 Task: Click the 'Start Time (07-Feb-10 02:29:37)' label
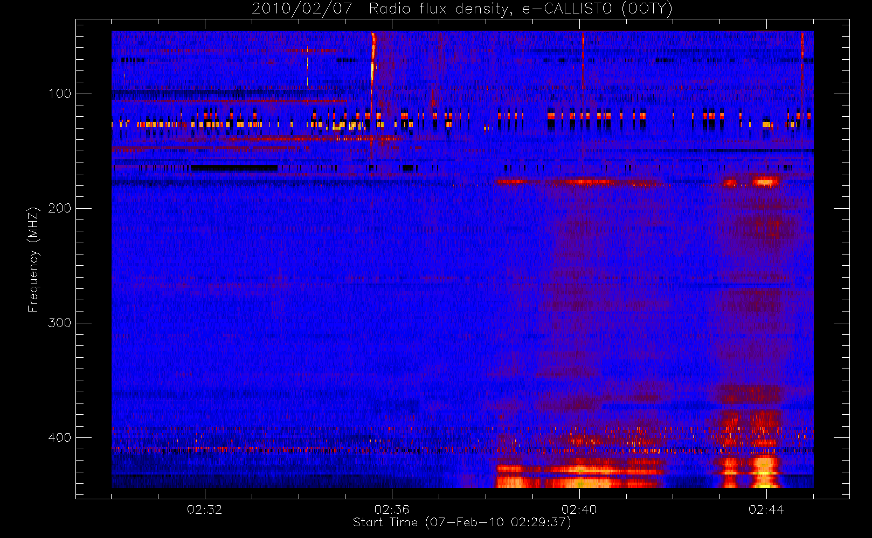click(x=462, y=522)
